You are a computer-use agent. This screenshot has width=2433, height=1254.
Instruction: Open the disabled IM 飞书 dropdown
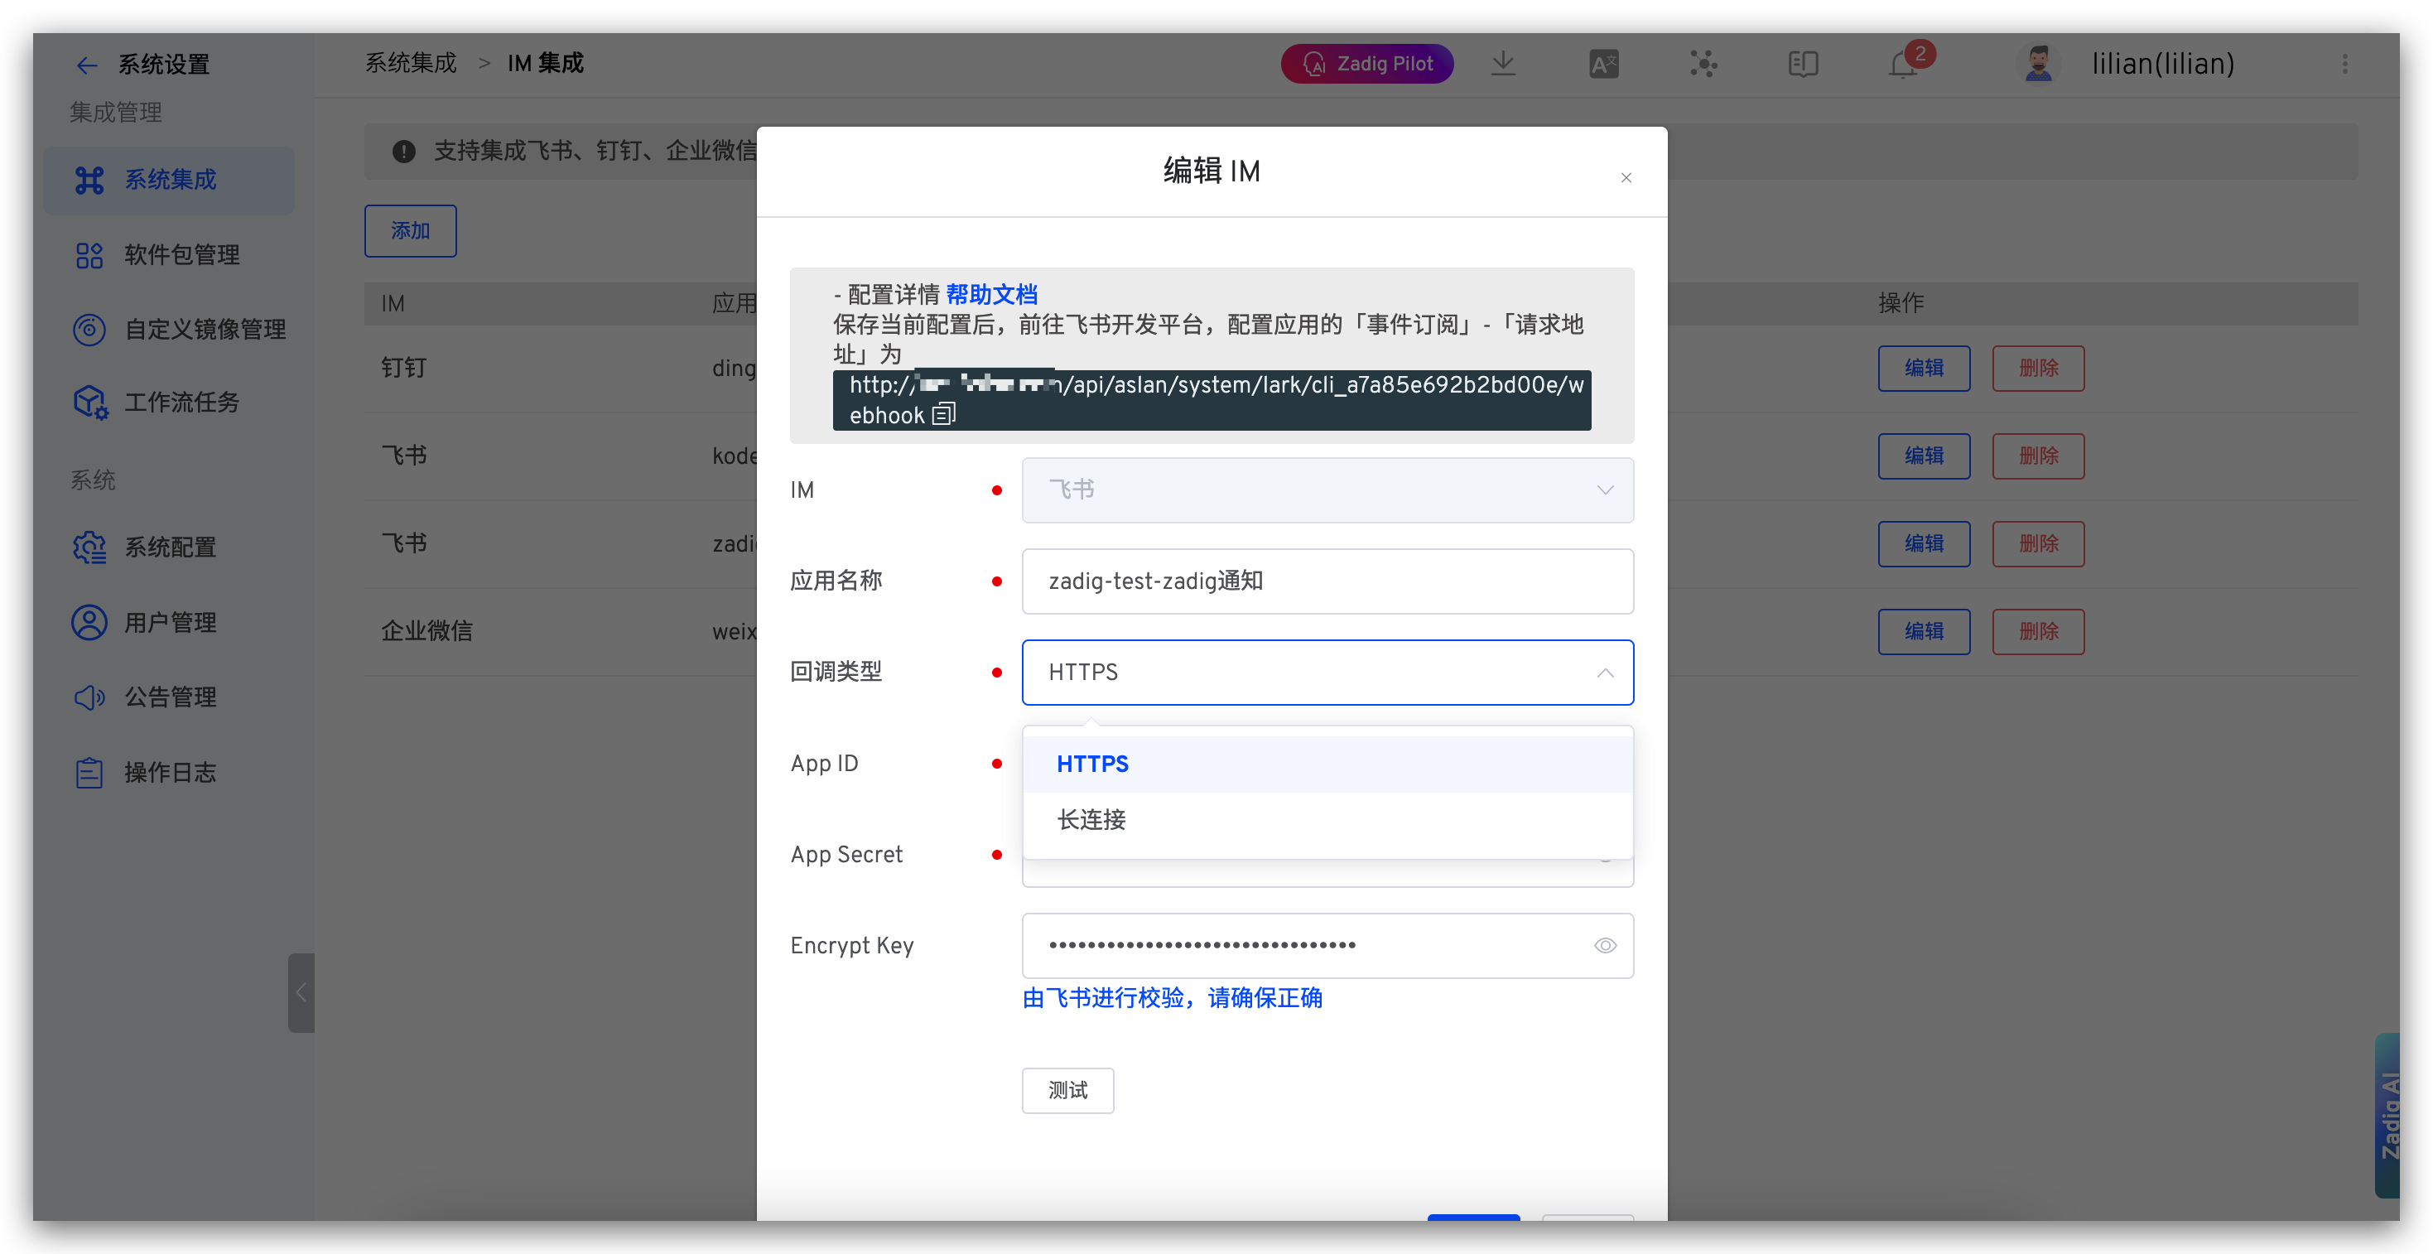tap(1327, 490)
